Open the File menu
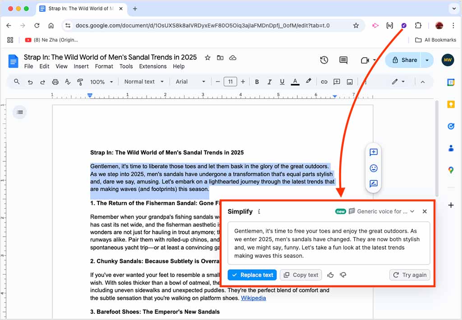The width and height of the screenshot is (462, 320). pos(28,66)
